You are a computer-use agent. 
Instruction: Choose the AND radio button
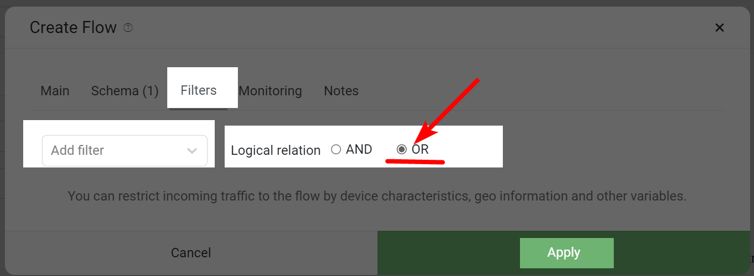[336, 149]
